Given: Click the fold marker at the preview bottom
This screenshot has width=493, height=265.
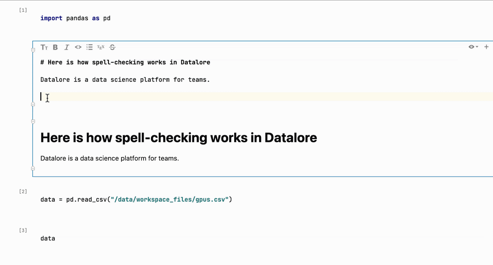Looking at the screenshot, I should coord(33,168).
